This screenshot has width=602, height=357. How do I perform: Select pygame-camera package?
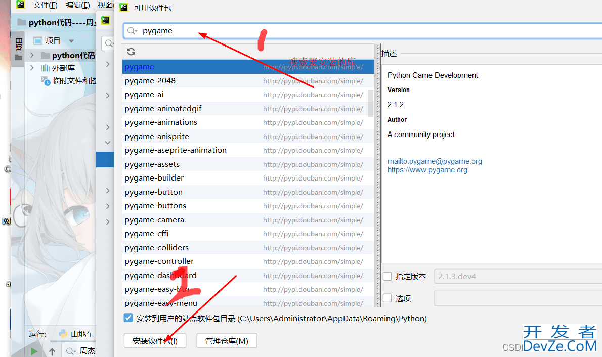pyautogui.click(x=248, y=220)
